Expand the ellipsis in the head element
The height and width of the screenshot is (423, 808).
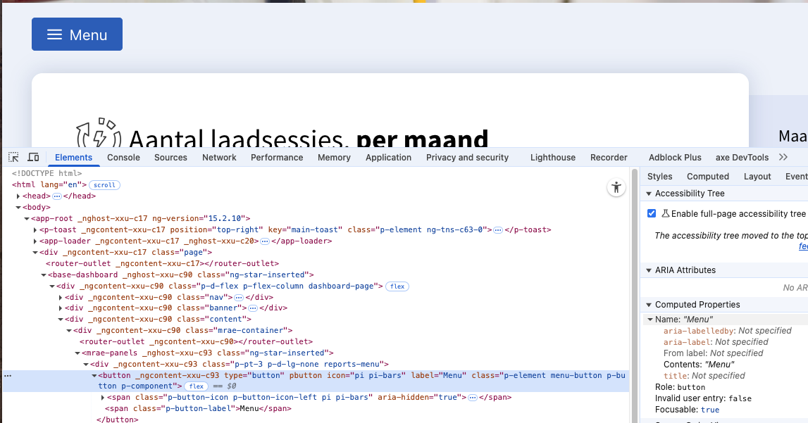[x=57, y=196]
